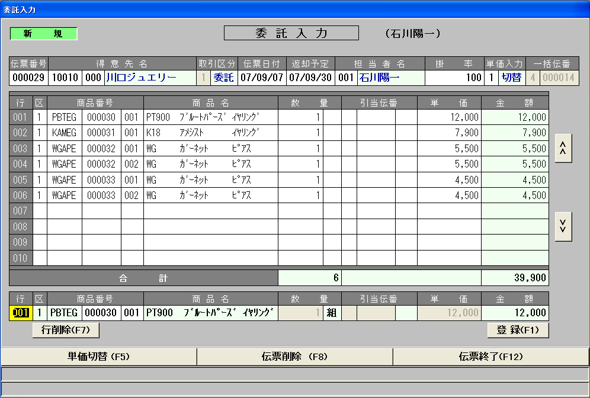
Task: Click product code PBTEG in edit row
Action: pyautogui.click(x=65, y=313)
